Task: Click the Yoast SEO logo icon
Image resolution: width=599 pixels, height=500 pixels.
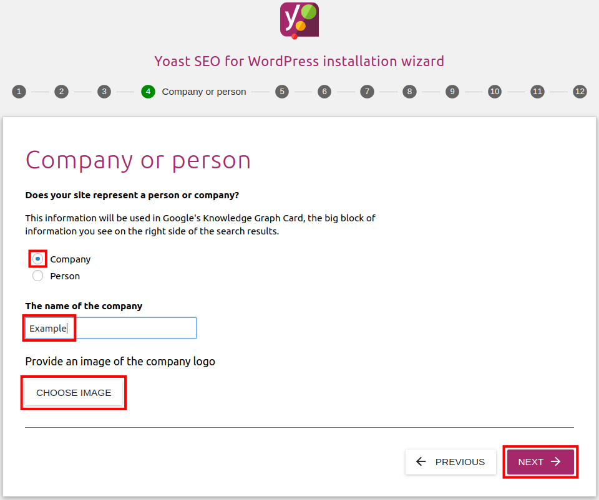Action: 299,20
